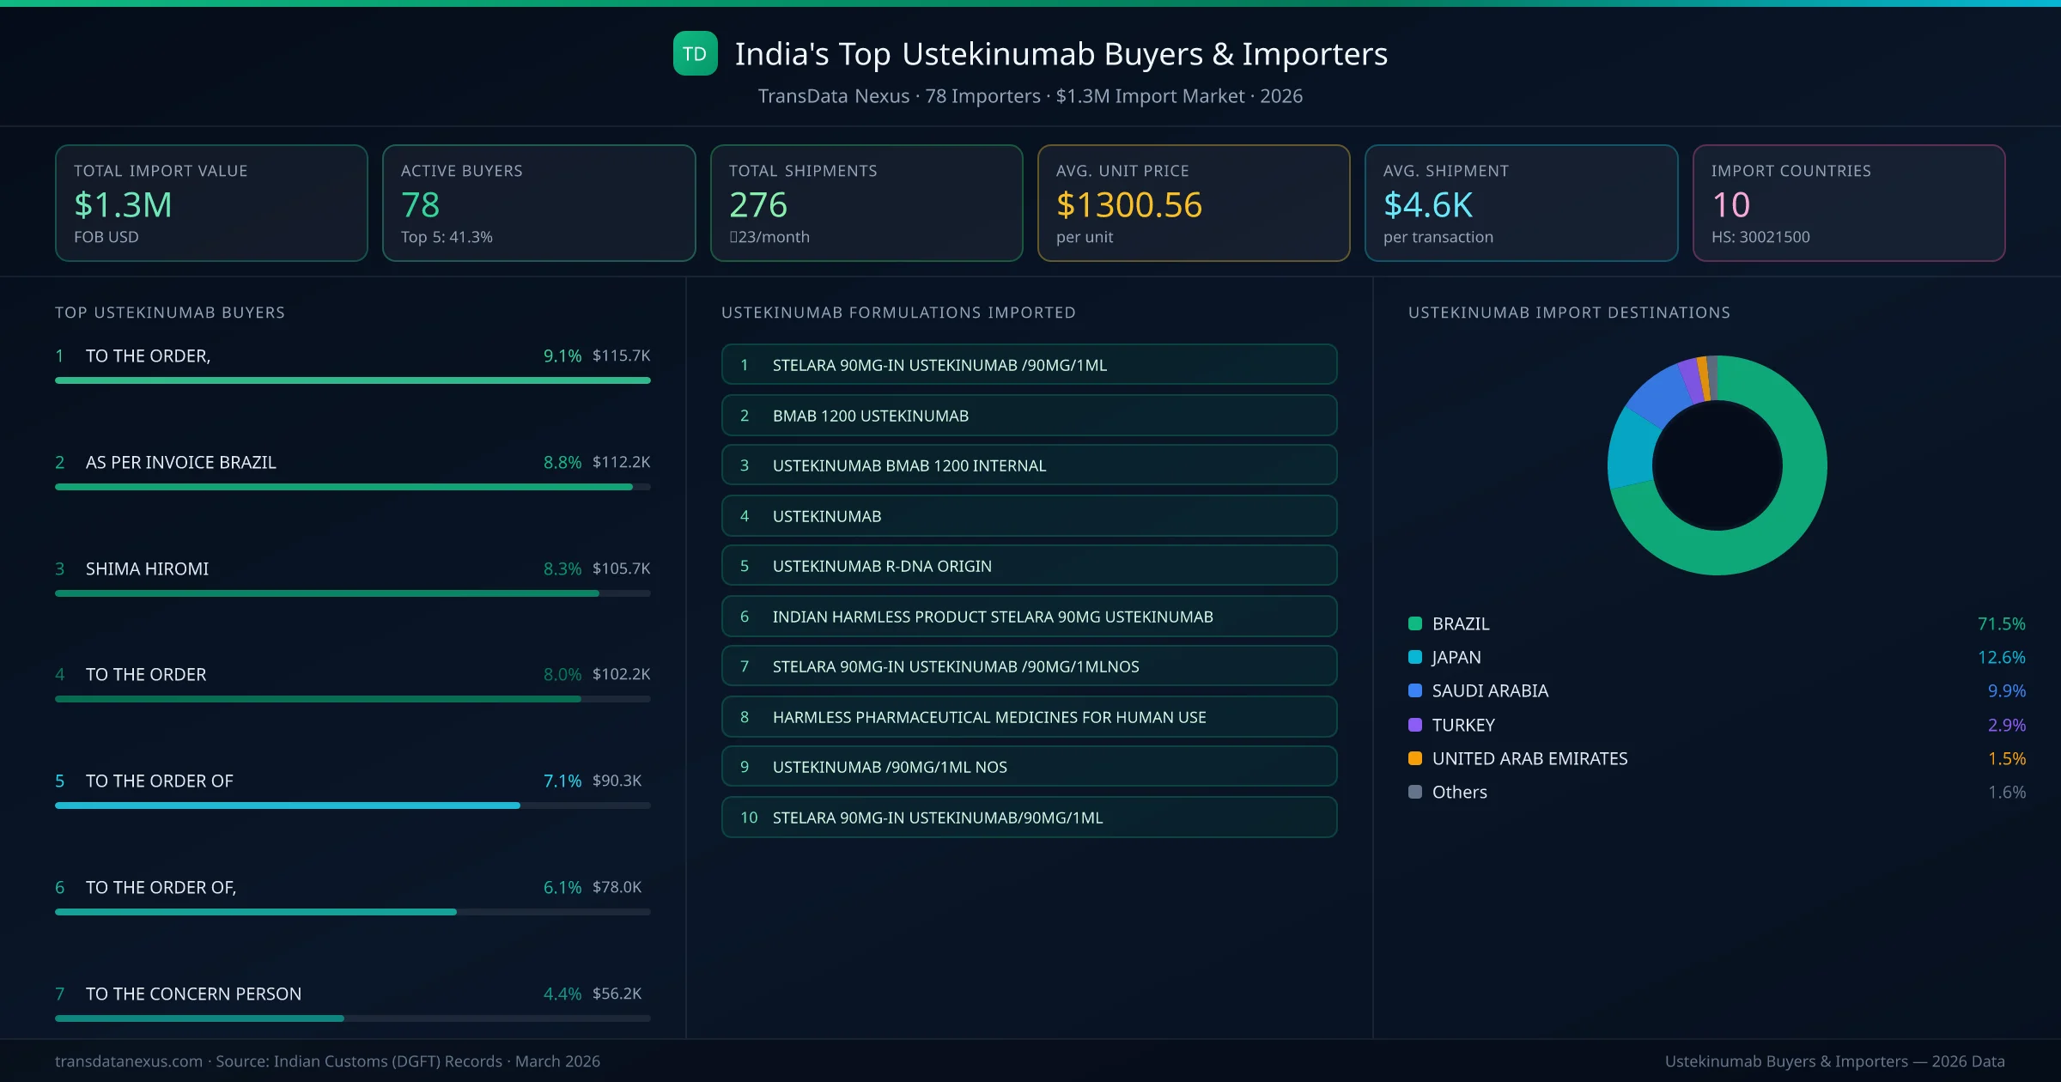Select the green Brazil legend dot
Image resolution: width=2061 pixels, height=1082 pixels.
(x=1414, y=623)
